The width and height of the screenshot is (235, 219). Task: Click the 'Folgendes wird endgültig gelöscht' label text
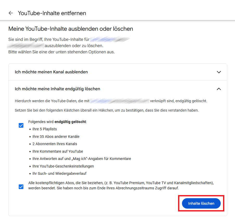click(x=57, y=122)
